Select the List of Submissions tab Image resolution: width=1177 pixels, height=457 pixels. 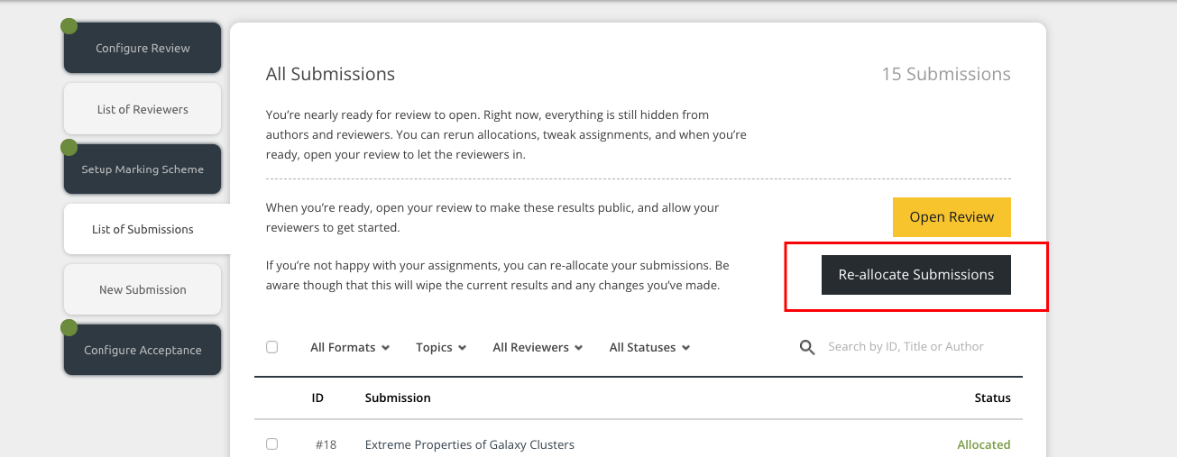[143, 229]
